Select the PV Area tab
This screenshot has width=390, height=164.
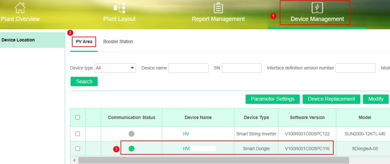(84, 41)
